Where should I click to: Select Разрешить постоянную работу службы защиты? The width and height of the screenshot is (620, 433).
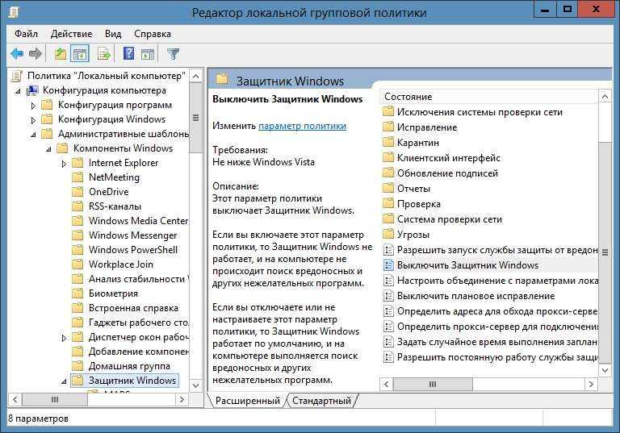[497, 357]
